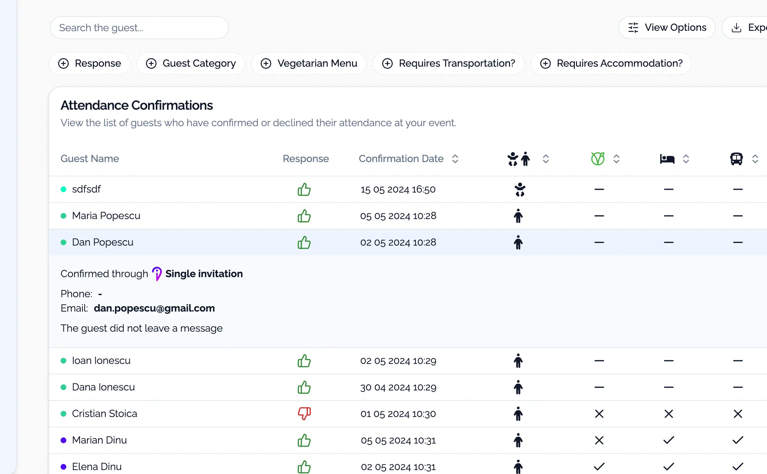This screenshot has height=474, width=767.
Task: Click the child and adult column header icon
Action: click(x=519, y=159)
